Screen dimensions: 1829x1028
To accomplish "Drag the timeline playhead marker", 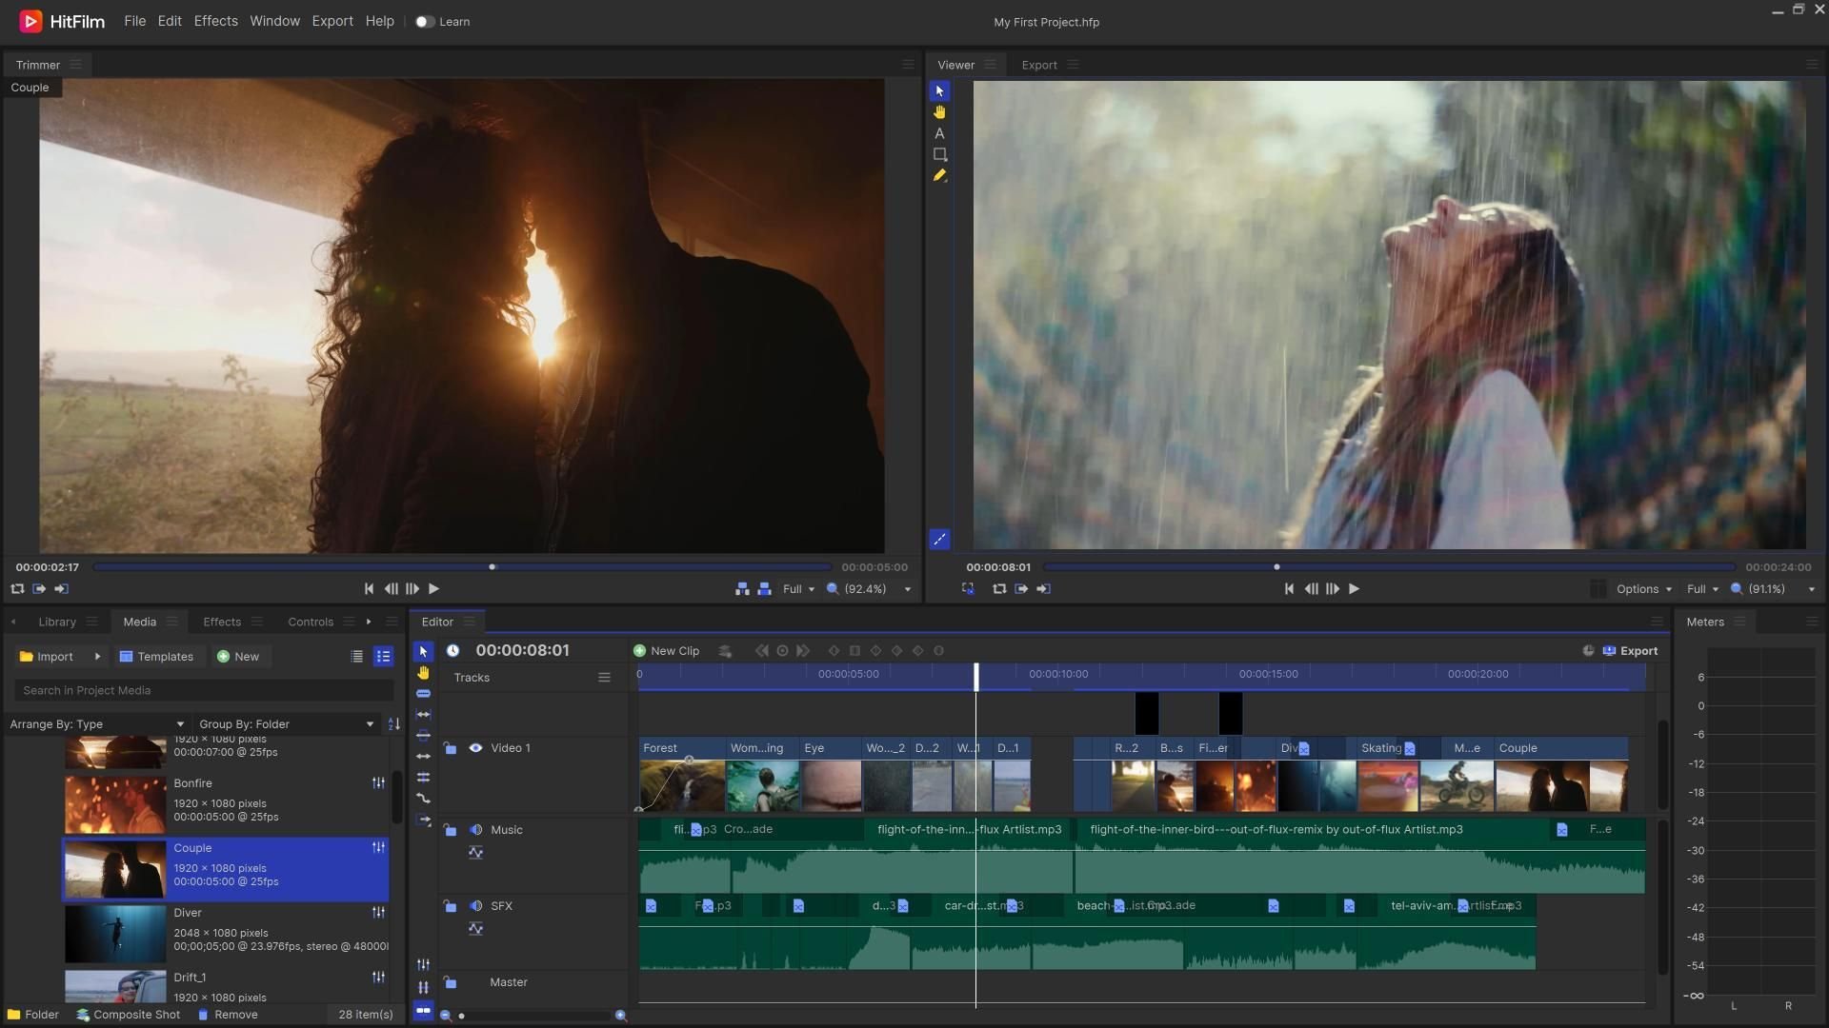I will click(x=975, y=674).
